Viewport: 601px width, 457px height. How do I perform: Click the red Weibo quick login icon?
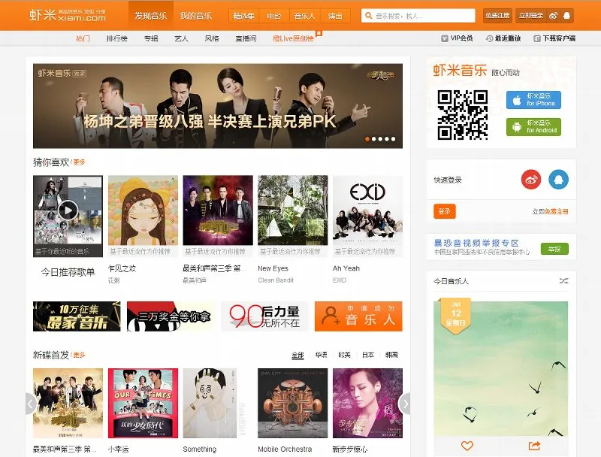click(531, 180)
